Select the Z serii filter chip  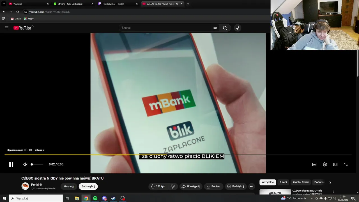[283, 182]
